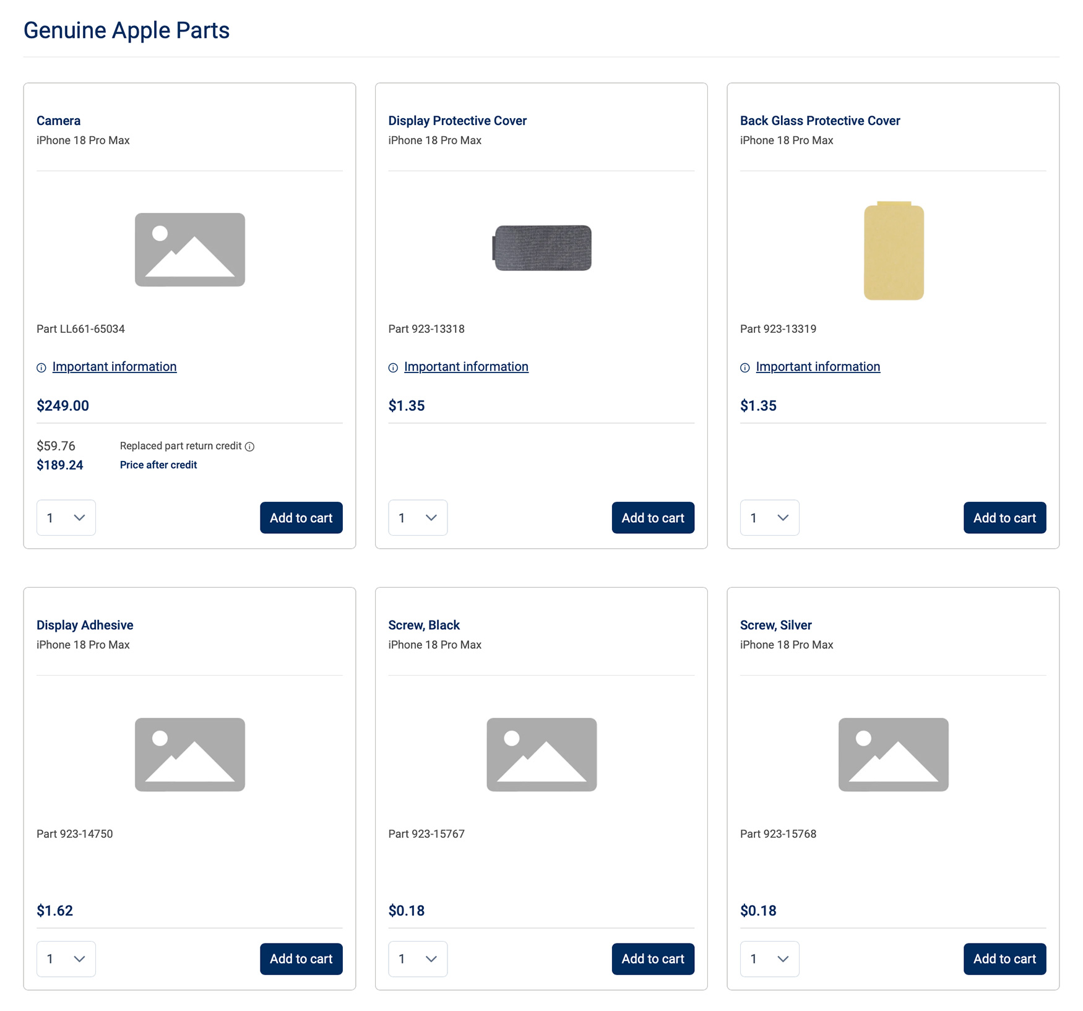Expand Screw, Black quantity selector
Viewport: 1083px width, 1011px height.
tap(418, 958)
